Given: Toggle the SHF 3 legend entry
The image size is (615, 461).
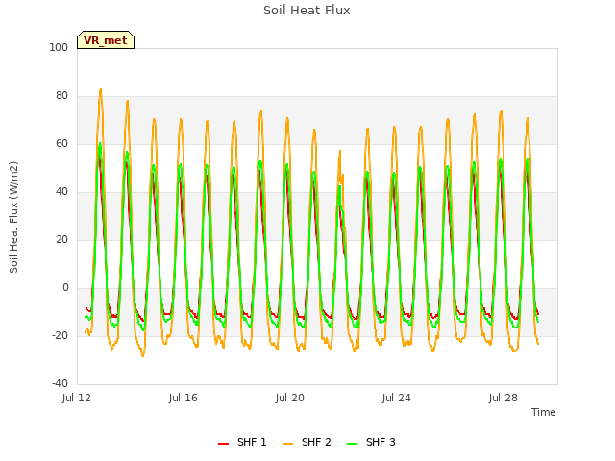Looking at the screenshot, I should (371, 442).
